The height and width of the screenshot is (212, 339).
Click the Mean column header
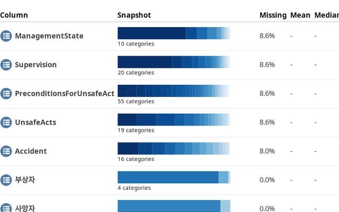300,15
